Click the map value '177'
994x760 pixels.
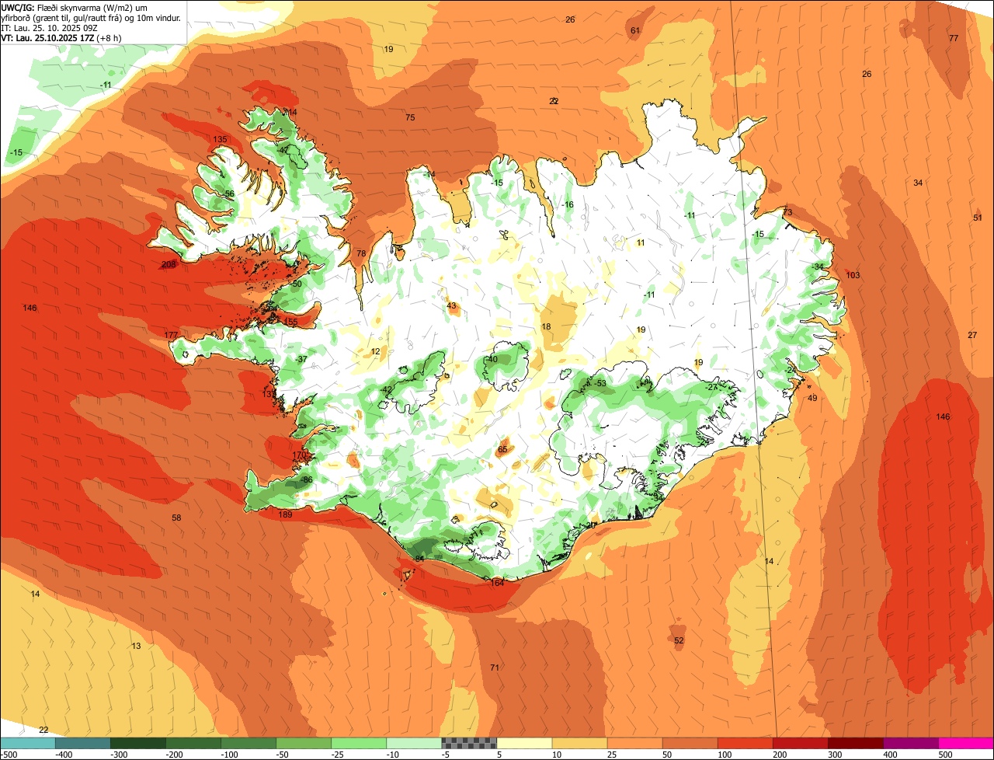coord(172,335)
